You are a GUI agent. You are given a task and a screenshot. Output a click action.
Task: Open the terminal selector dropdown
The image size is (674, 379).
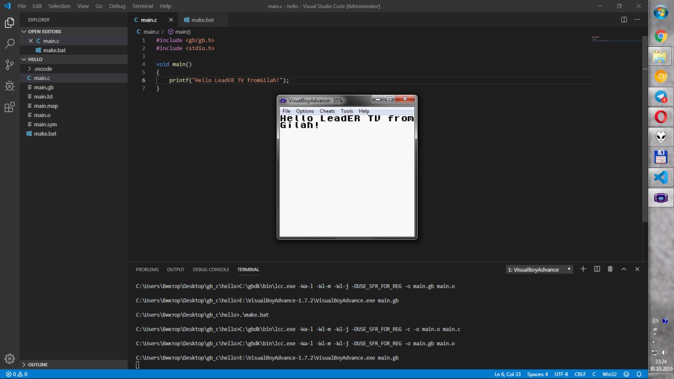(540, 270)
